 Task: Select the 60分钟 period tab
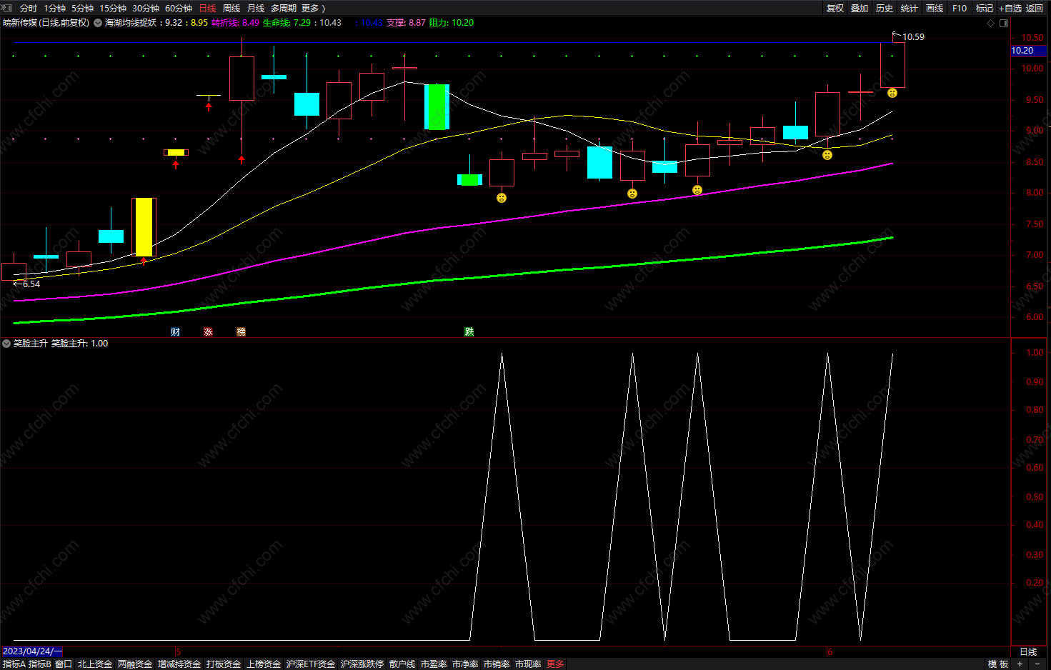(x=179, y=8)
